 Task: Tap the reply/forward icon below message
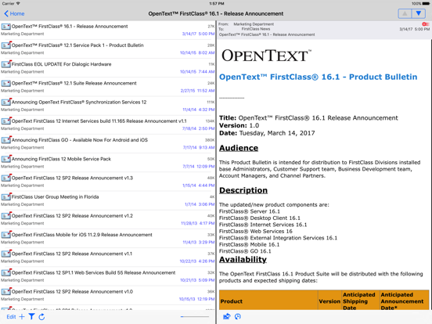point(226,316)
